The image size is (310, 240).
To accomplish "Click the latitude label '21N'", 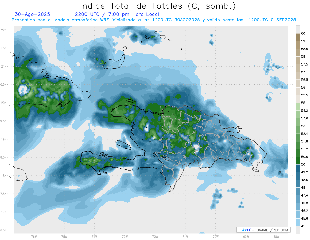I will pyautogui.click(x=4, y=66).
